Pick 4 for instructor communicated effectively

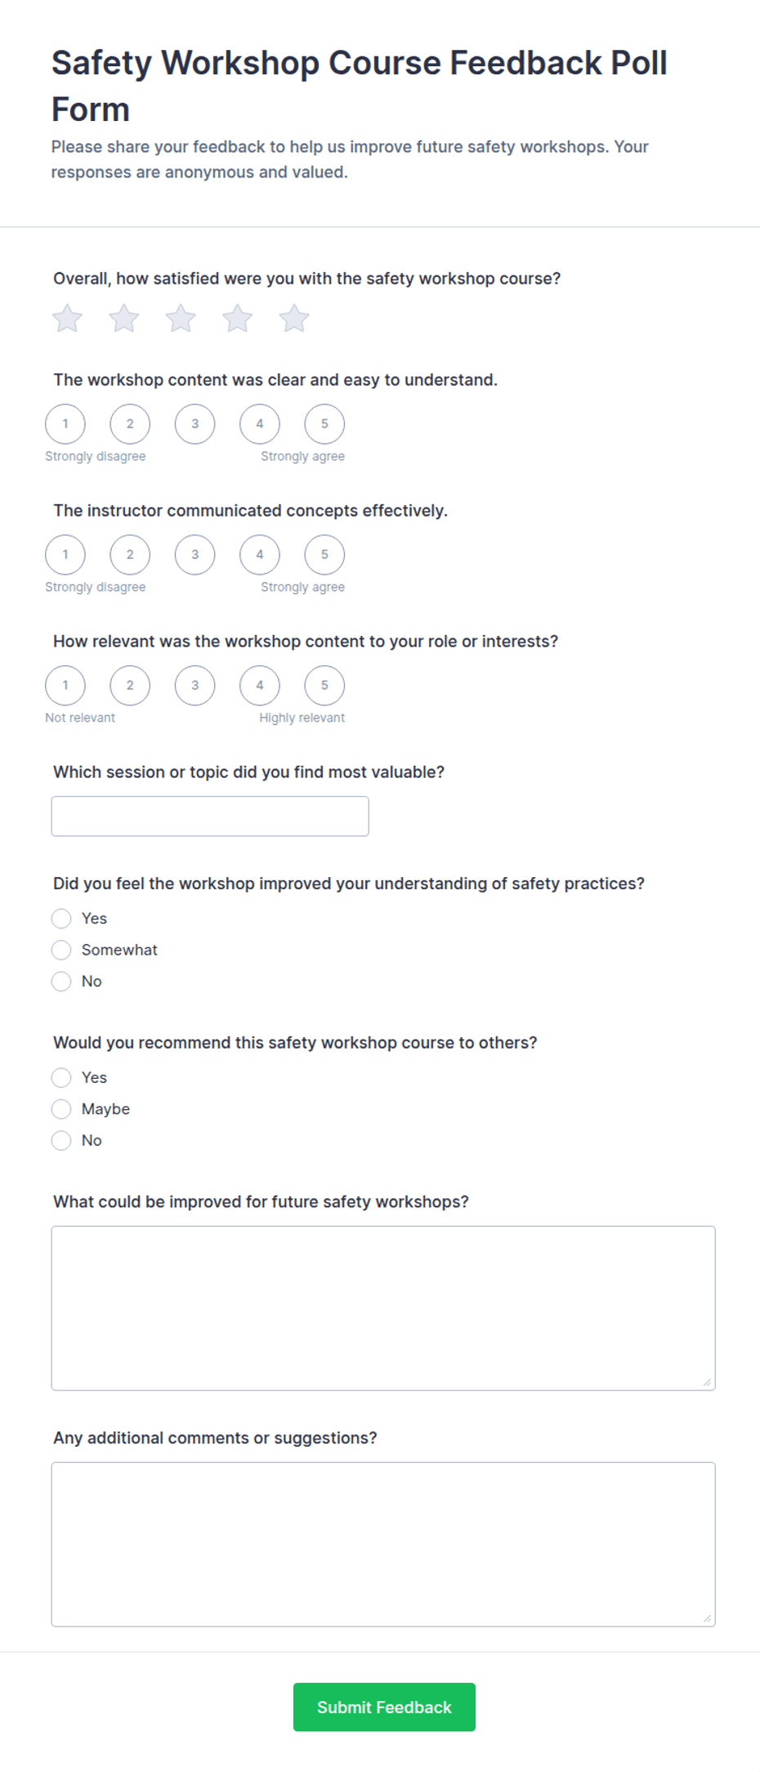[260, 555]
